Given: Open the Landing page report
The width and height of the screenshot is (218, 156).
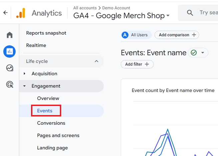Looking at the screenshot, I should click(x=52, y=148).
